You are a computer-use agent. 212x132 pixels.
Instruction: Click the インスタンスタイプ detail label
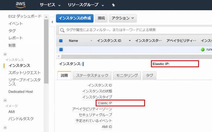click(97, 97)
